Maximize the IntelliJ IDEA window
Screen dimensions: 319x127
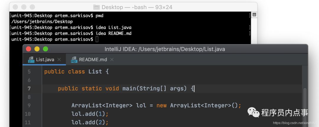tap(45, 49)
